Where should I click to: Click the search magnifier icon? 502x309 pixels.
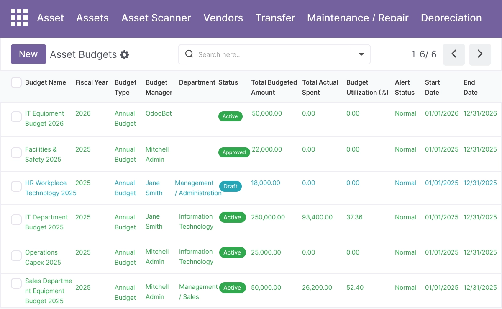pos(189,54)
